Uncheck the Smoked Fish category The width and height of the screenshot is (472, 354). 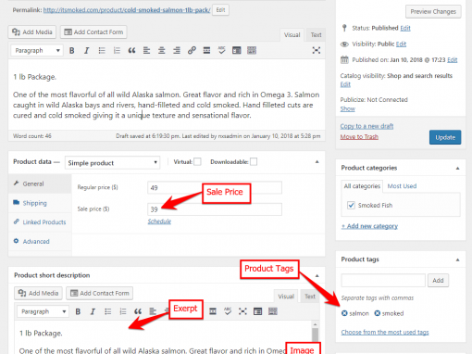click(351, 205)
